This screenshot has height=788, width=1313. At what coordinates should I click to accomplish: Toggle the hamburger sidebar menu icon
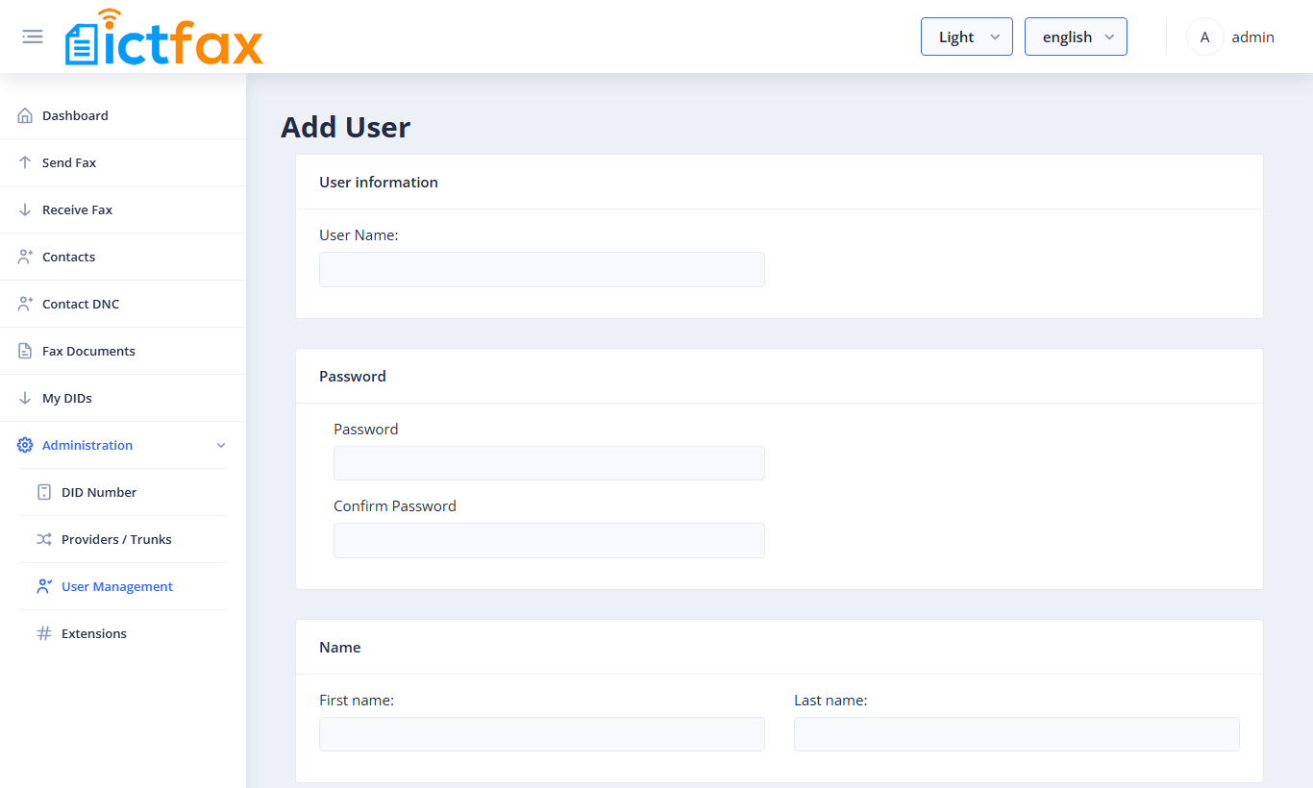click(33, 37)
